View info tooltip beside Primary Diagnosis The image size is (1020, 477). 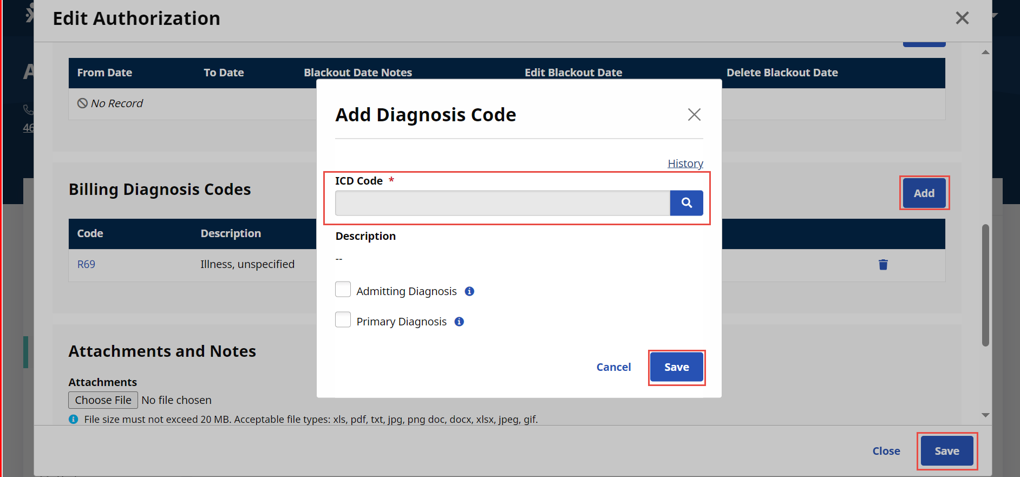(x=459, y=321)
